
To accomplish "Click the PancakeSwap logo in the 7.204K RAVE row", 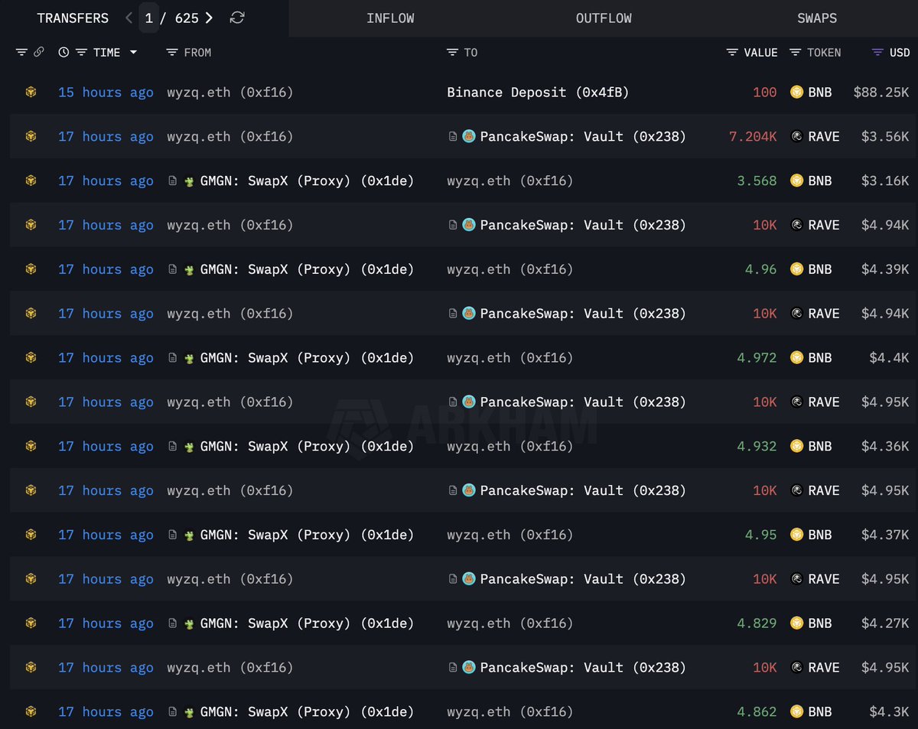I will coord(469,136).
